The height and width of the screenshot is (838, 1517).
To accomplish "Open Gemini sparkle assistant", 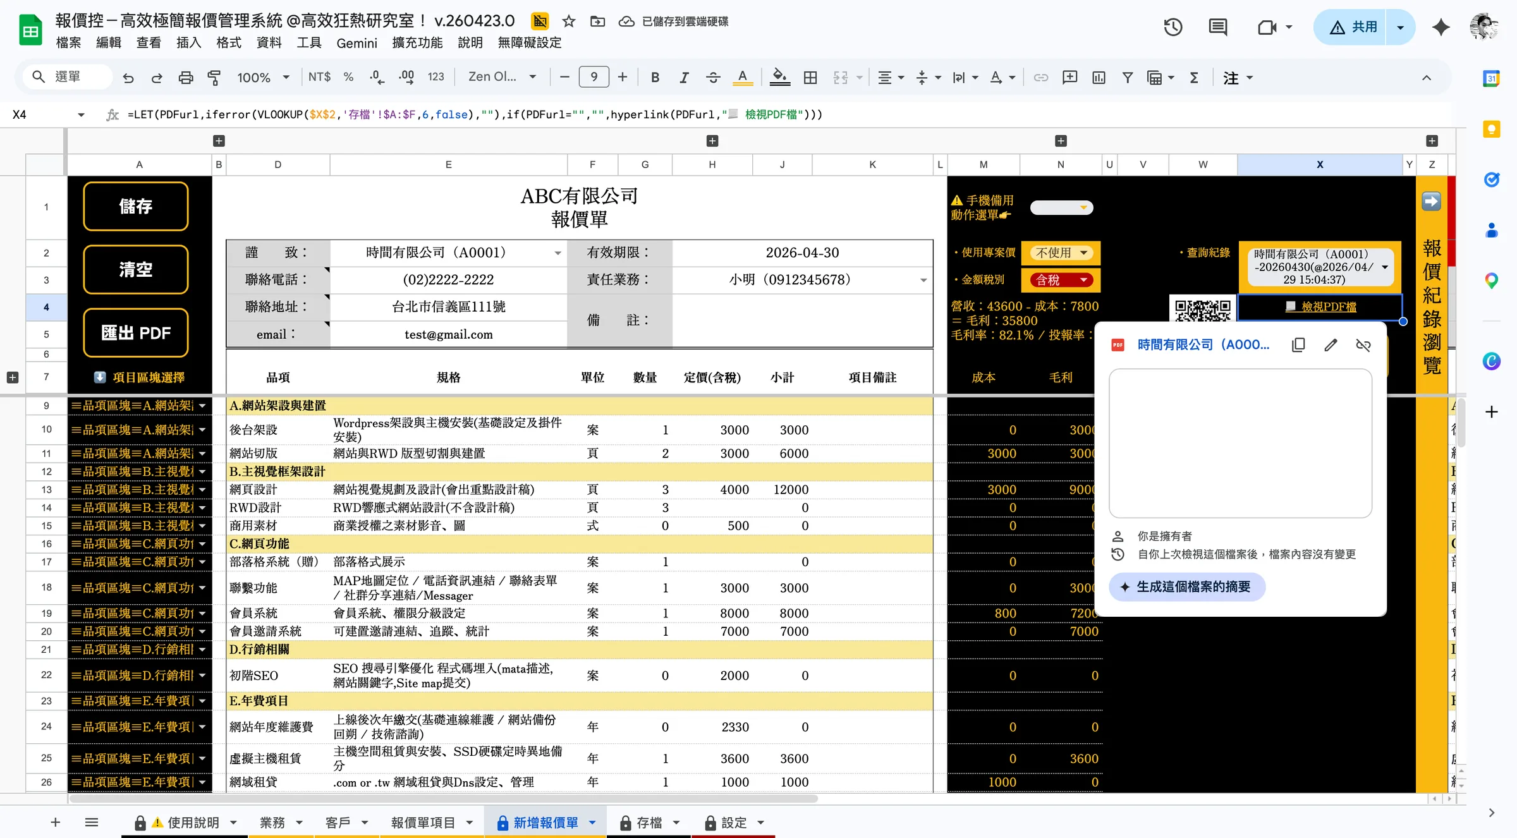I will pyautogui.click(x=1441, y=27).
